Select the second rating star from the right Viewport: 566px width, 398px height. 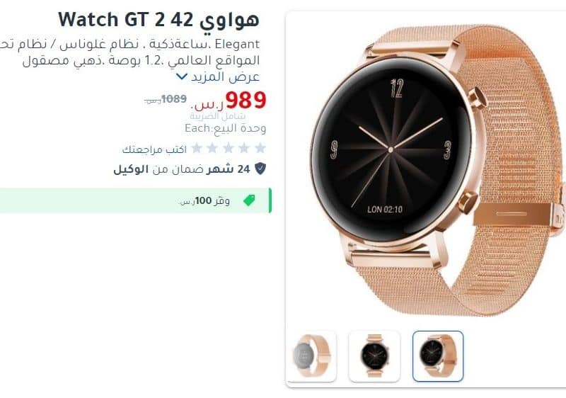244,148
